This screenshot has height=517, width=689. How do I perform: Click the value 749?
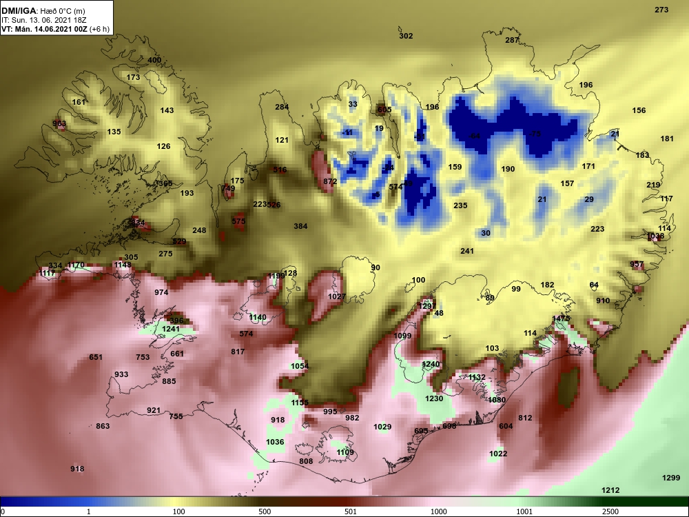tap(228, 188)
